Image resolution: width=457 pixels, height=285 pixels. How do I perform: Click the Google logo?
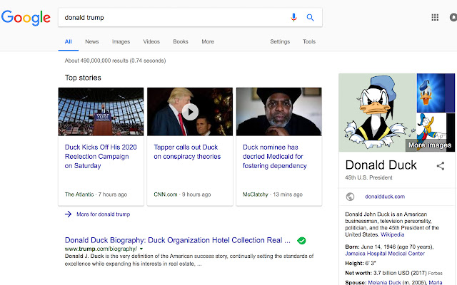(x=26, y=18)
